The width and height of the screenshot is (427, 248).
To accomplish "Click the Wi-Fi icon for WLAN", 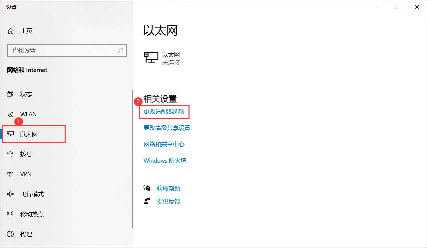I will 10,114.
